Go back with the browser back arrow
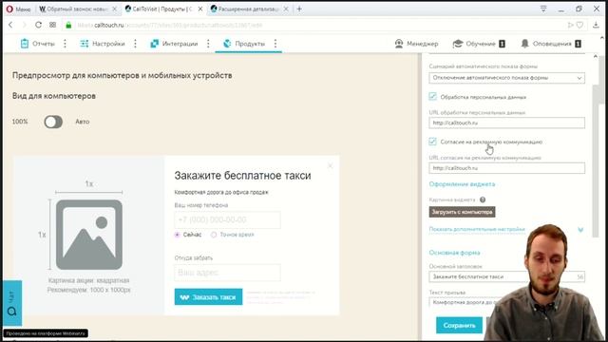The width and height of the screenshot is (608, 342). click(10, 25)
